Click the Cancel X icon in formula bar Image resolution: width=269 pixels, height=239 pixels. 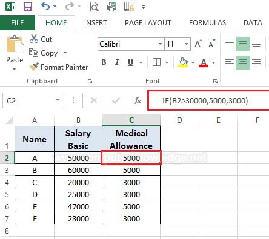[94, 100]
